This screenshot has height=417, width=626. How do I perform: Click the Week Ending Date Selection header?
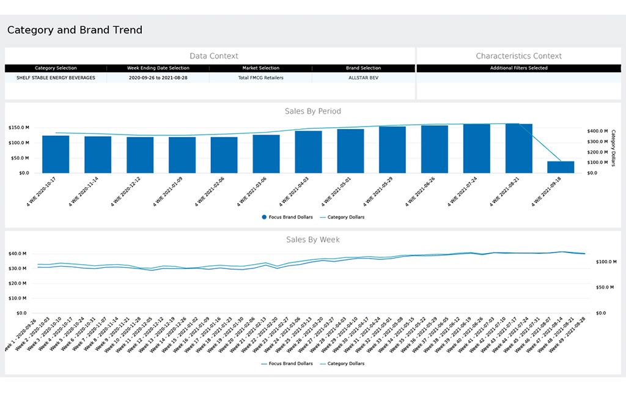click(x=158, y=68)
